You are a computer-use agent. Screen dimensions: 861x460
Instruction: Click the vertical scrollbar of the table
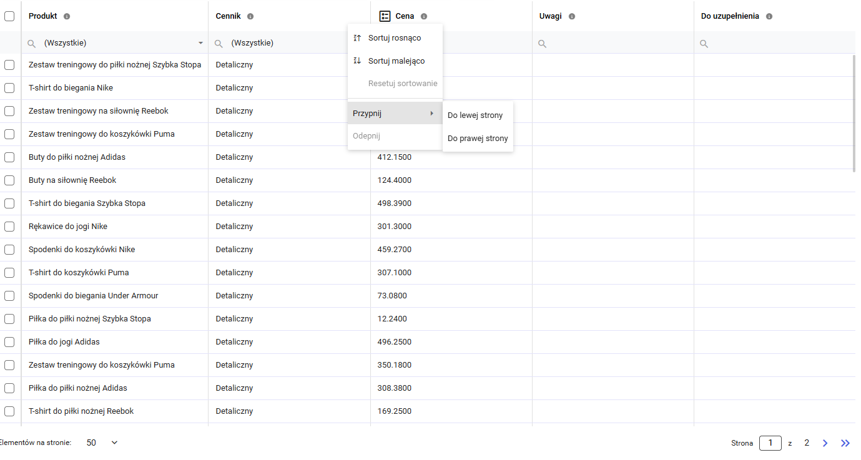click(854, 112)
